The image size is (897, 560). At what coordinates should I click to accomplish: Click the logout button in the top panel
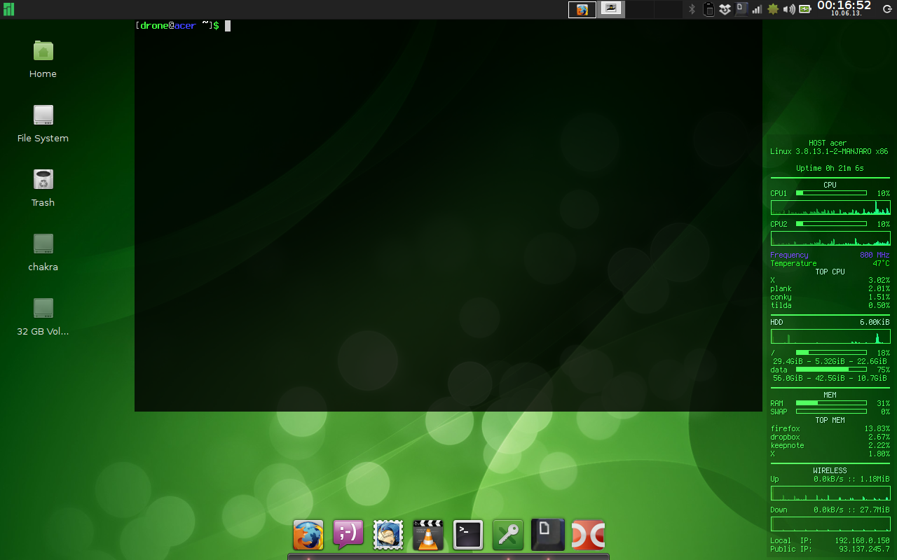point(886,9)
